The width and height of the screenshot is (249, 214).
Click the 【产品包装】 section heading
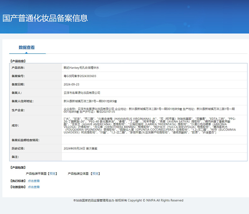18,167
